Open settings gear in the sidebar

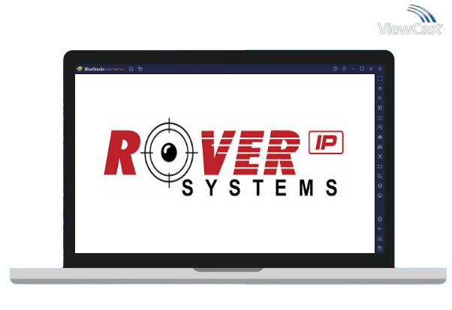(380, 219)
